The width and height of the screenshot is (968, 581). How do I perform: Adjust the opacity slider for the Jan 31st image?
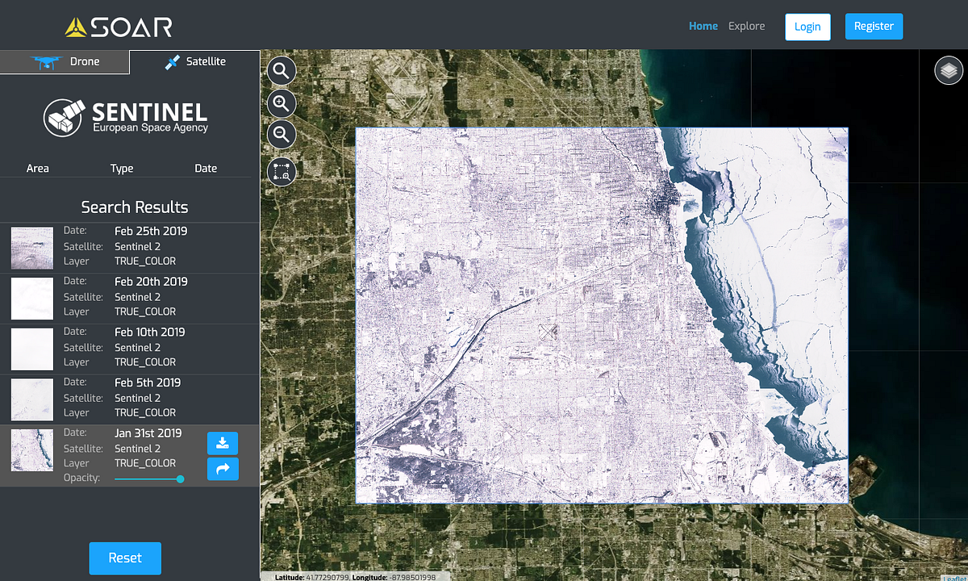pos(179,479)
